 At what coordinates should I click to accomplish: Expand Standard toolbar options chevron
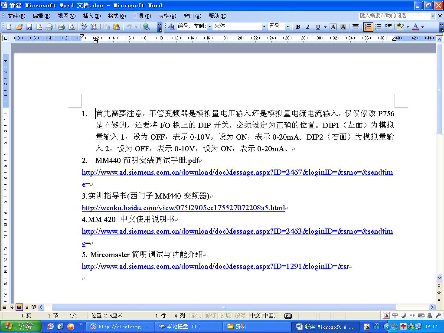click(160, 27)
